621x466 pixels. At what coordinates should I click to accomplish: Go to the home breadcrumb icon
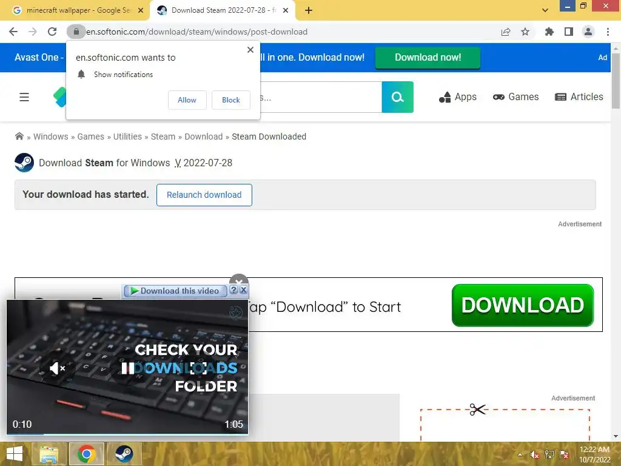(x=19, y=137)
